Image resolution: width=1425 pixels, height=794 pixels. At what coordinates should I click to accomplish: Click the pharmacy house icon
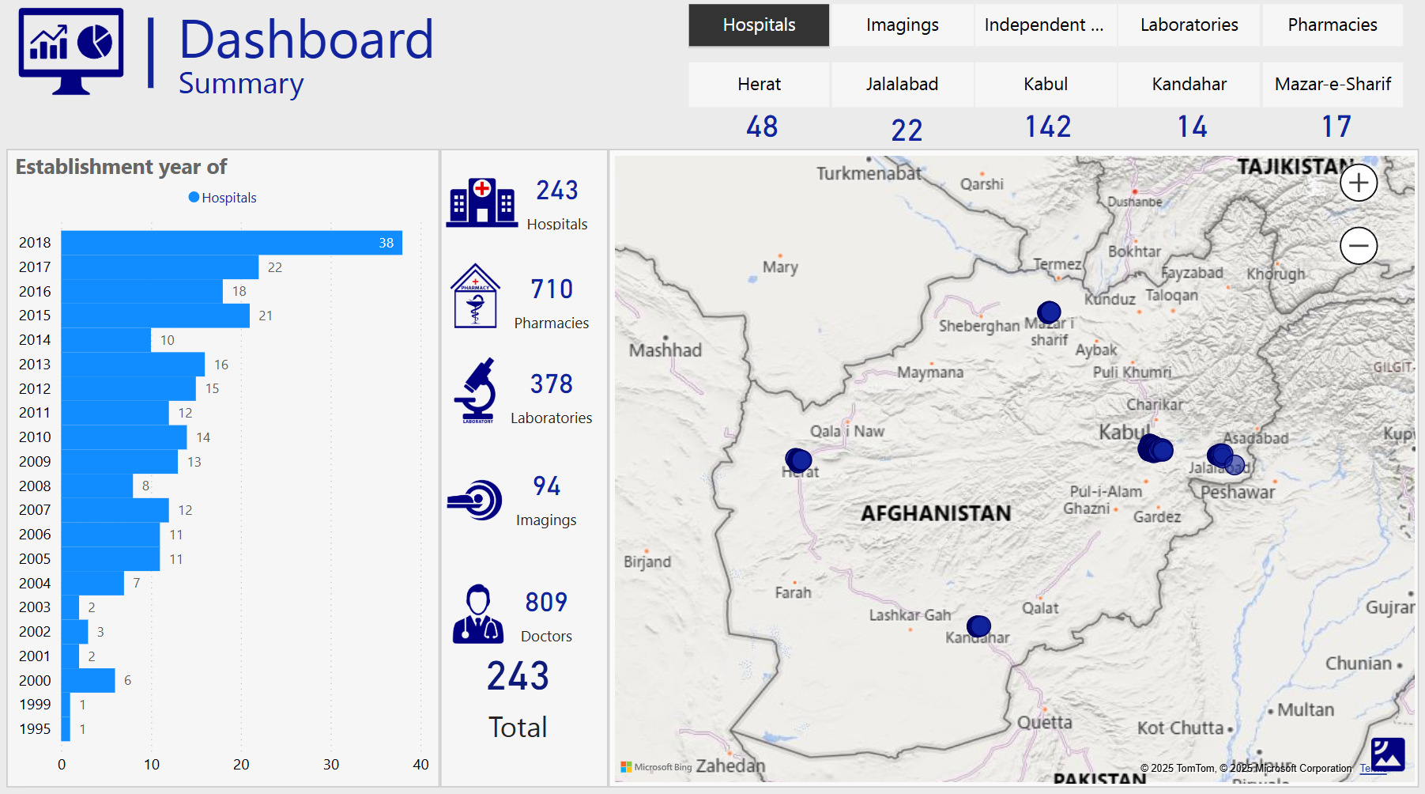475,297
